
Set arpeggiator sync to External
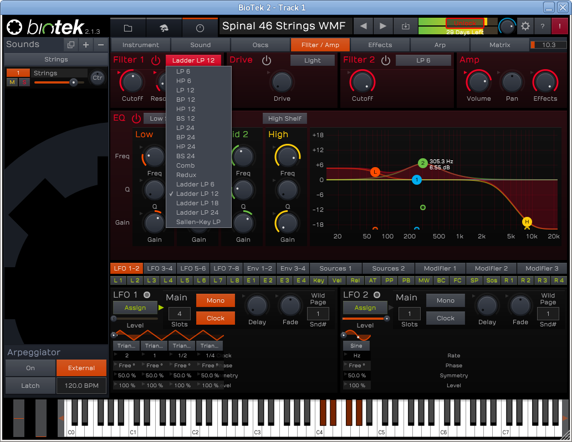[x=81, y=368]
